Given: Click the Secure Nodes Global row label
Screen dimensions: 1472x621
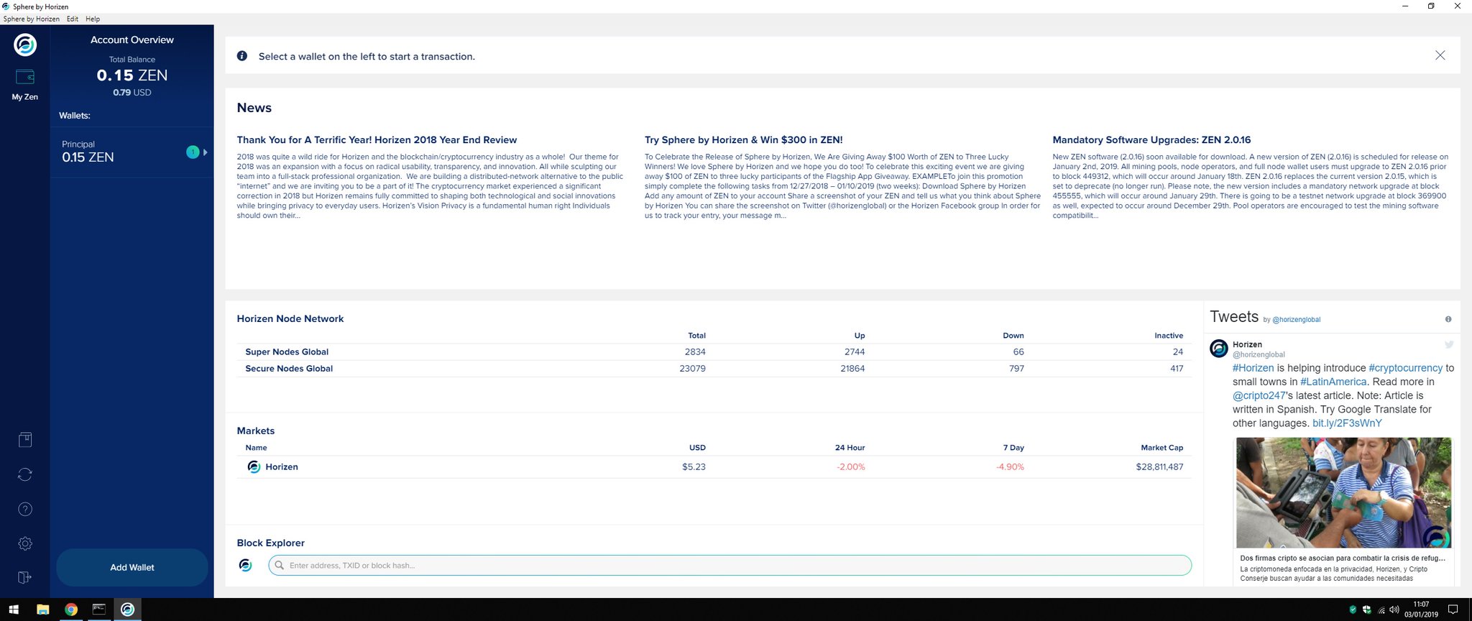Looking at the screenshot, I should point(289,369).
